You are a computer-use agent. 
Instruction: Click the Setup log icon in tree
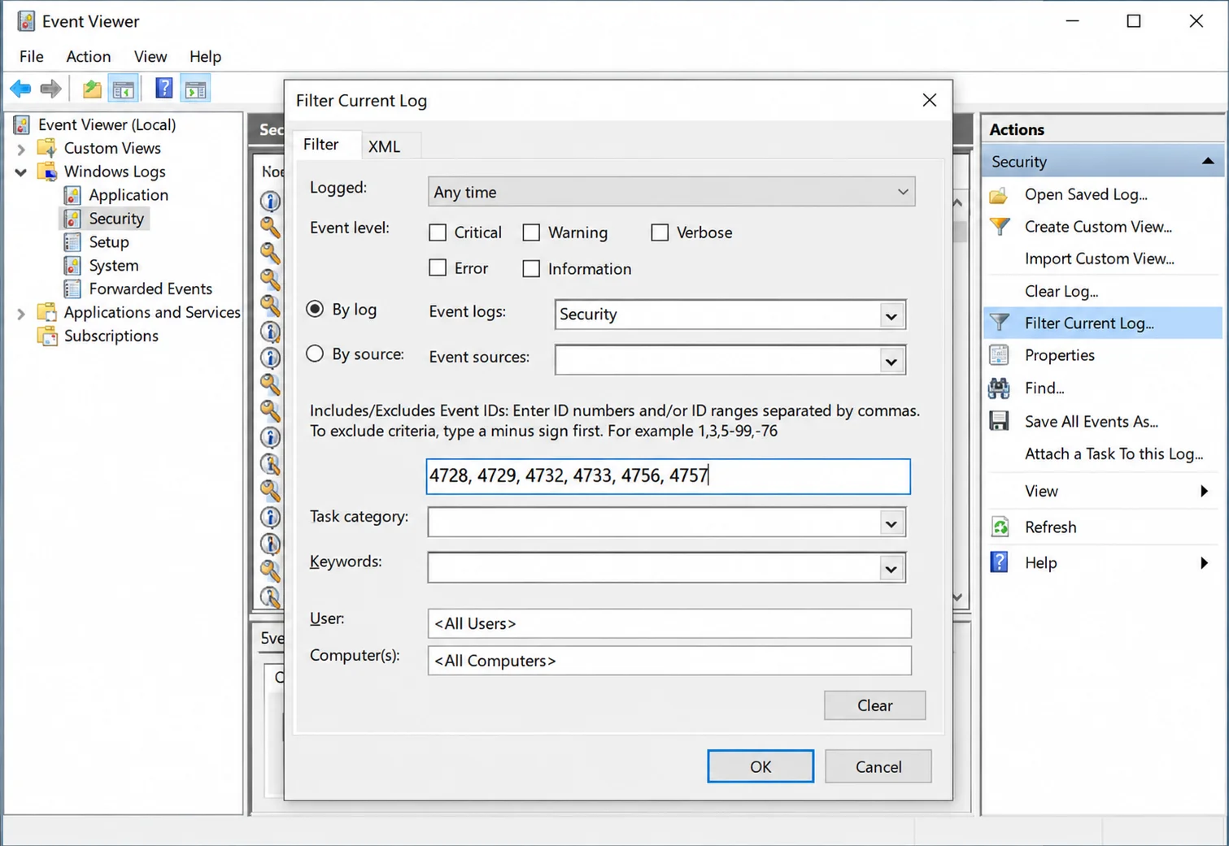[x=72, y=242]
